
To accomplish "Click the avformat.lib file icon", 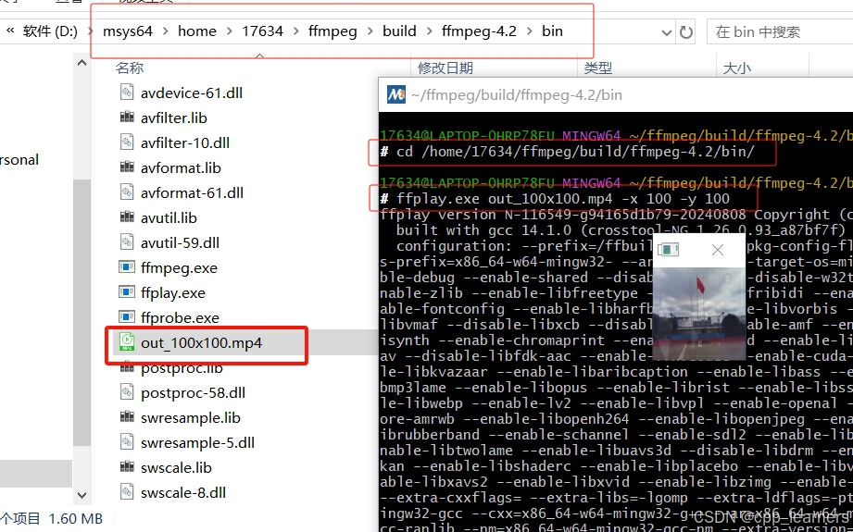I will (x=127, y=167).
